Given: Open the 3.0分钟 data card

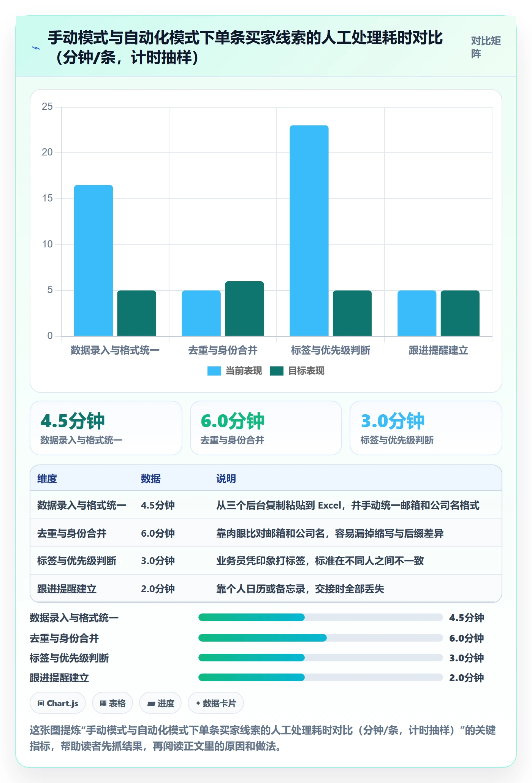Looking at the screenshot, I should [426, 428].
